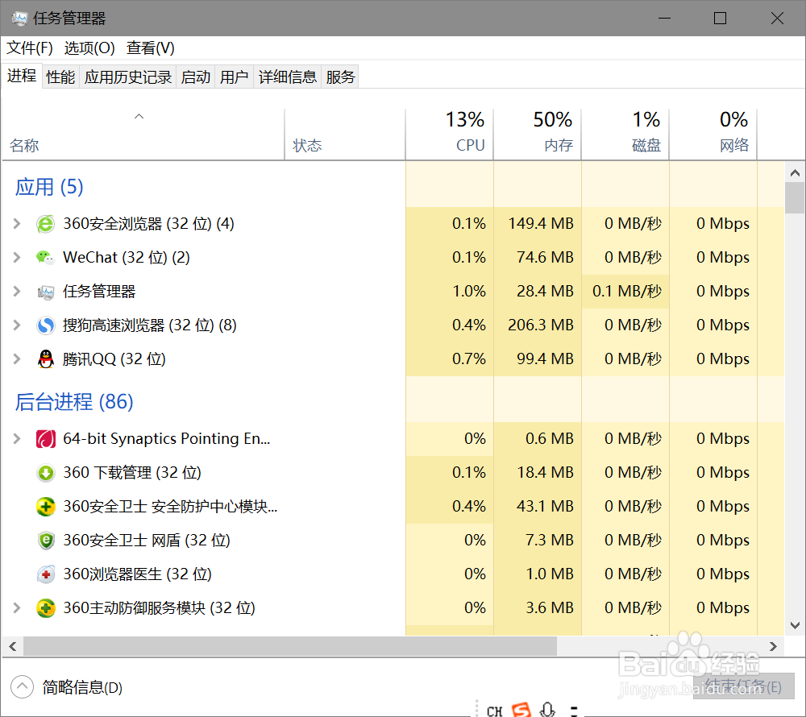Switch to the 详细信息 tab

point(288,77)
